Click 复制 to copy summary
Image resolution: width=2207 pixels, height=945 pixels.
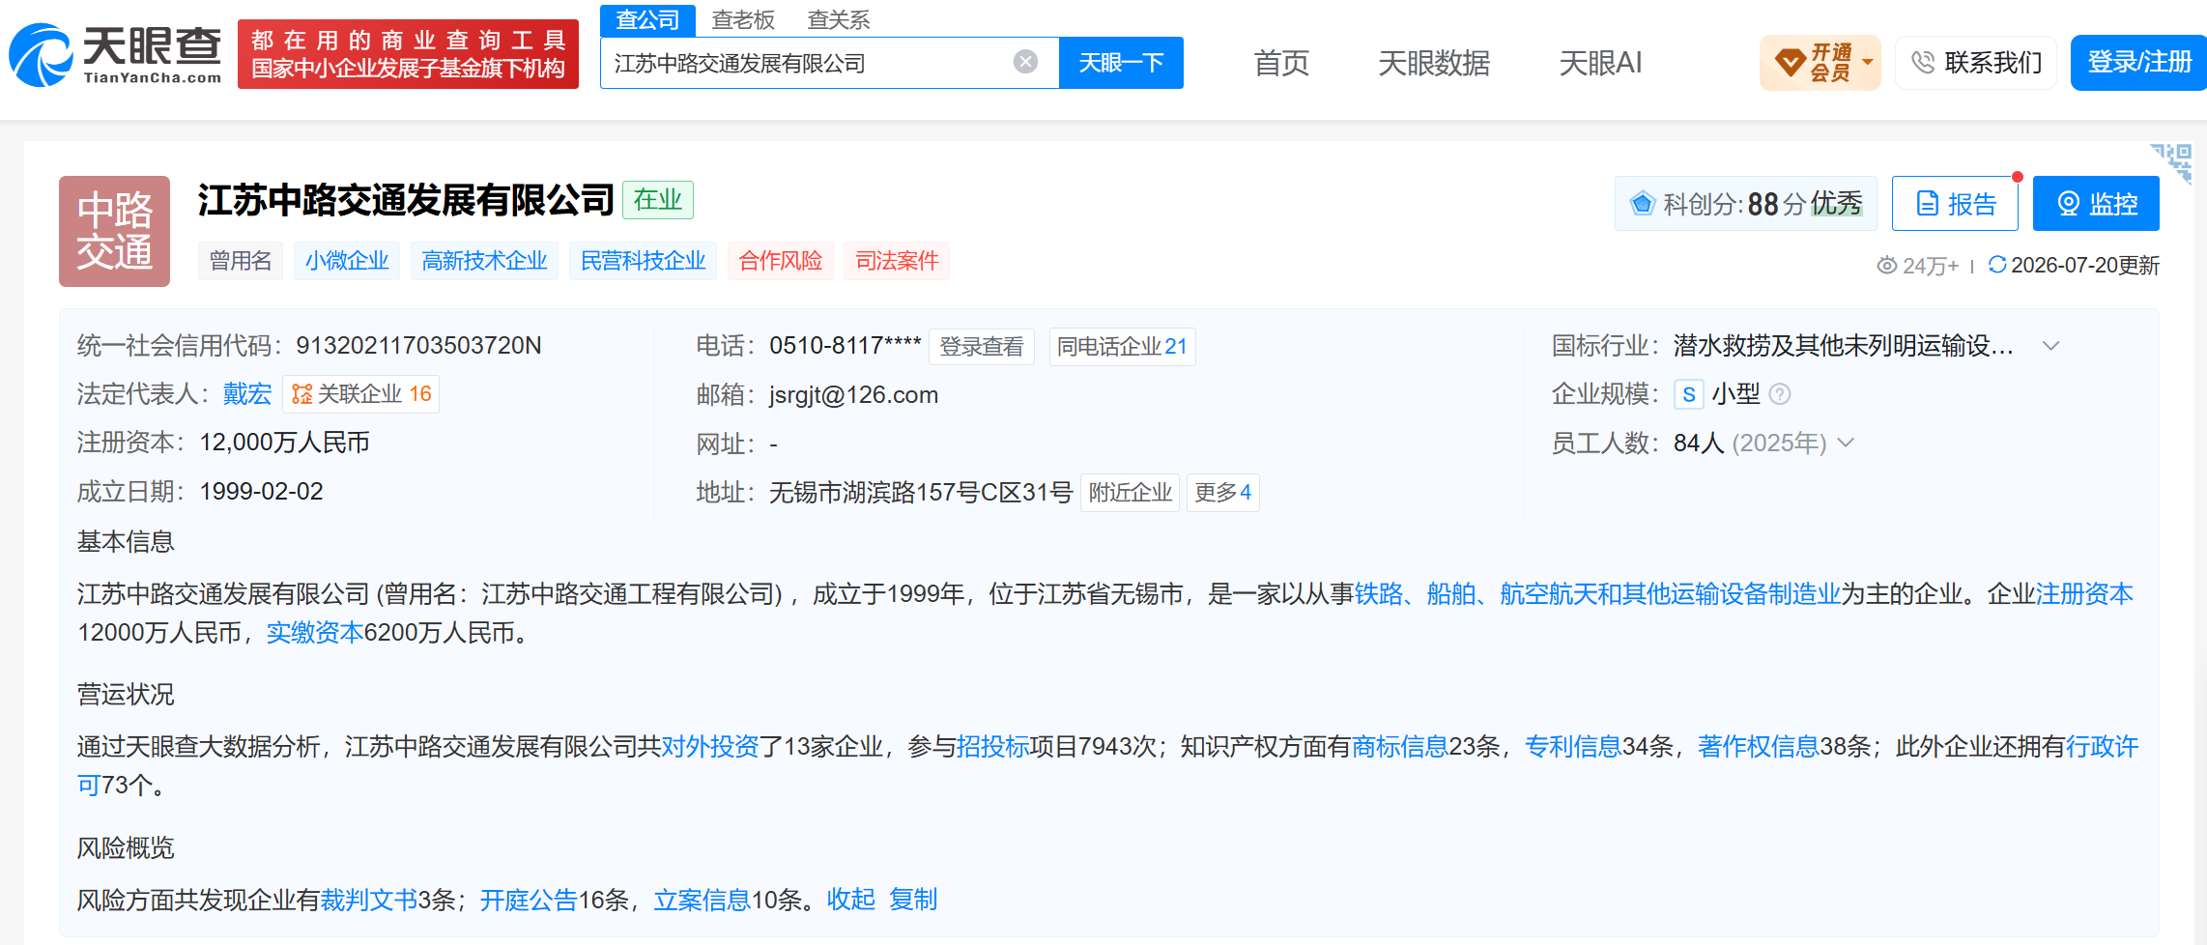pos(913,900)
